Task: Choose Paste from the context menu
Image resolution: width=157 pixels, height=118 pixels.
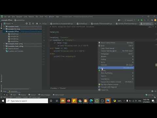Action: 116,46
